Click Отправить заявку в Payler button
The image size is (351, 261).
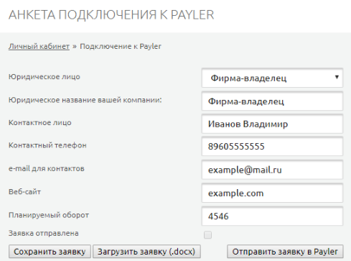click(285, 252)
